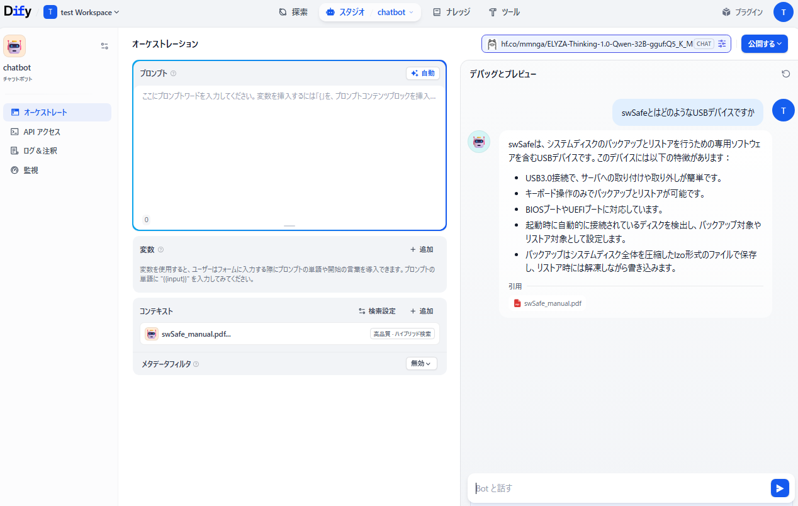Viewport: 798px width, 506px height.
Task: Expand the test Workspace dropdown
Action: pyautogui.click(x=82, y=12)
